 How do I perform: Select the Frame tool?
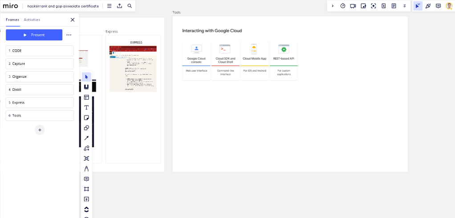pyautogui.click(x=86, y=189)
